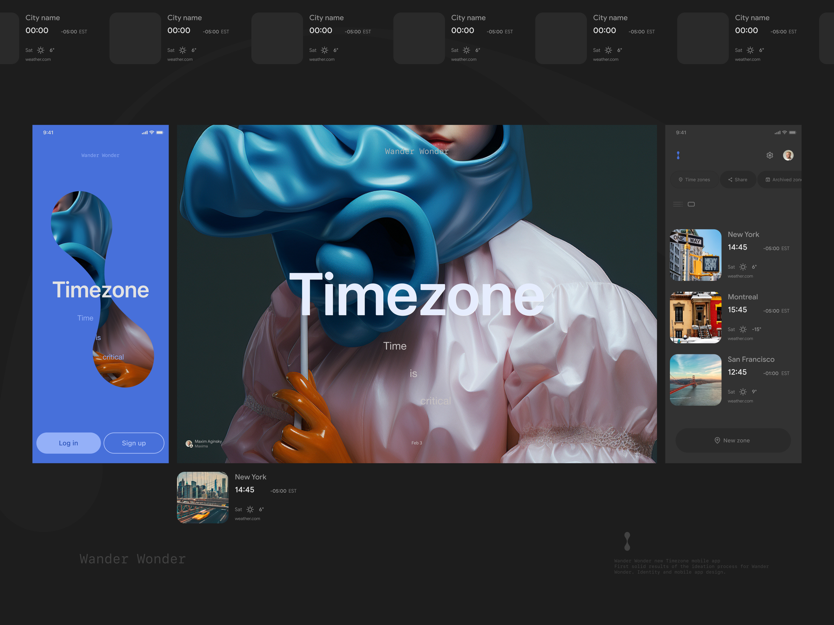Click the blue hourglass app logo

click(x=678, y=155)
